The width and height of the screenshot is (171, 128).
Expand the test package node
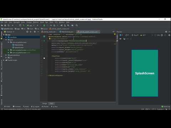pos(8,53)
